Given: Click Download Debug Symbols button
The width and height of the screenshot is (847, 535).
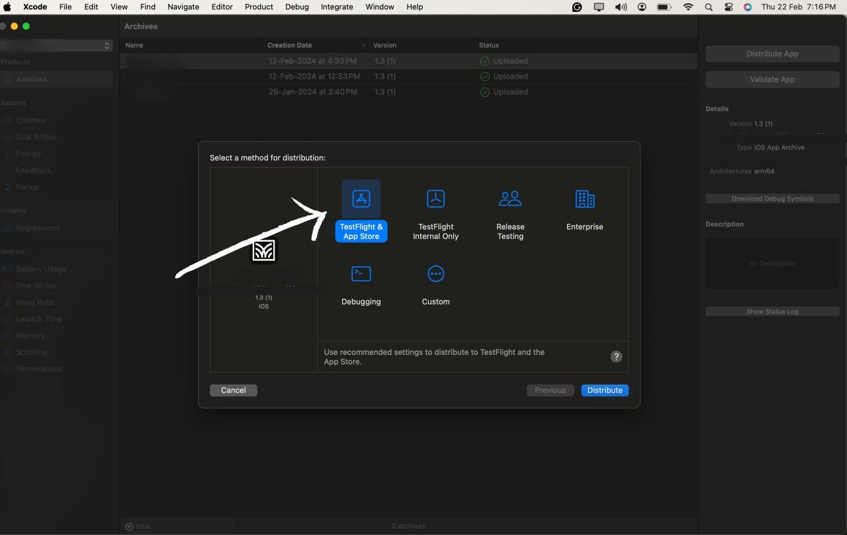Looking at the screenshot, I should point(772,199).
